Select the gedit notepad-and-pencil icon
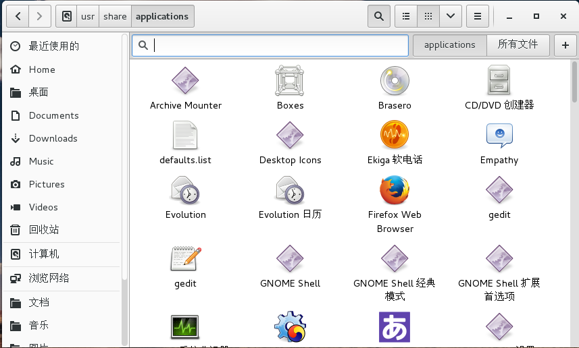Screen dimensions: 579x348 186,258
